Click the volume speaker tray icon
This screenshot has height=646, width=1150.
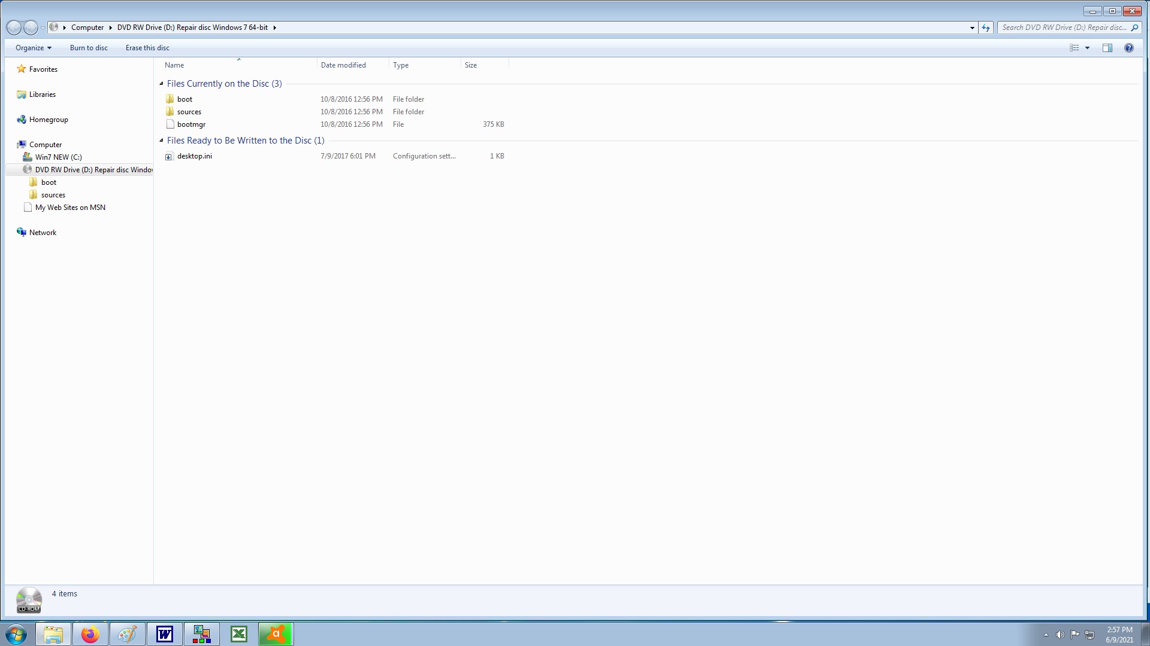click(1060, 635)
